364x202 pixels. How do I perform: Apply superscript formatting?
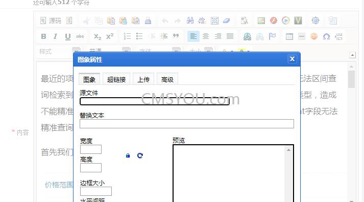coord(110,36)
